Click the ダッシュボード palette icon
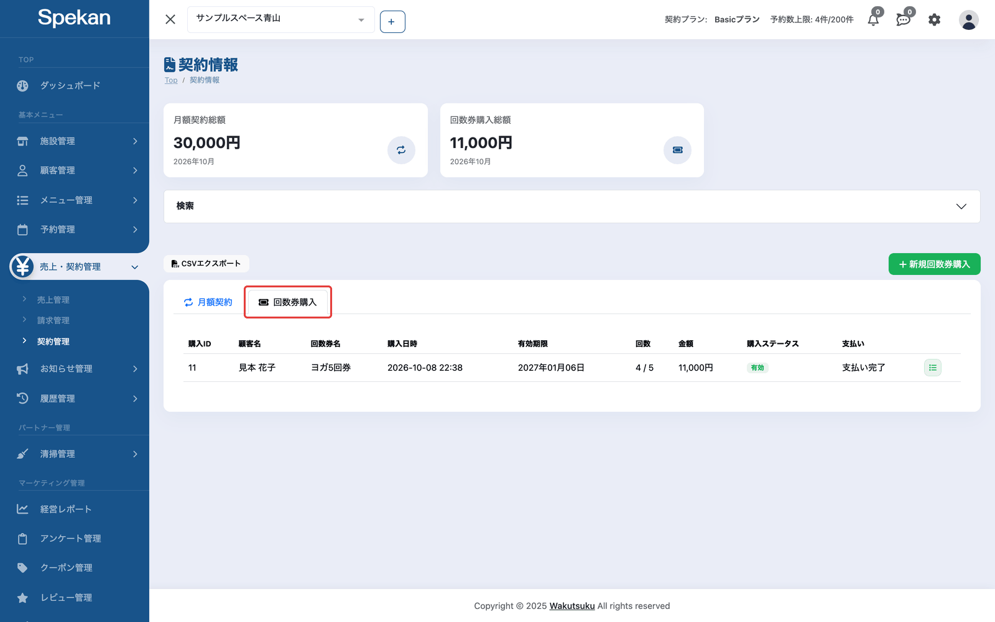Screen dimensions: 995x622 [22, 86]
